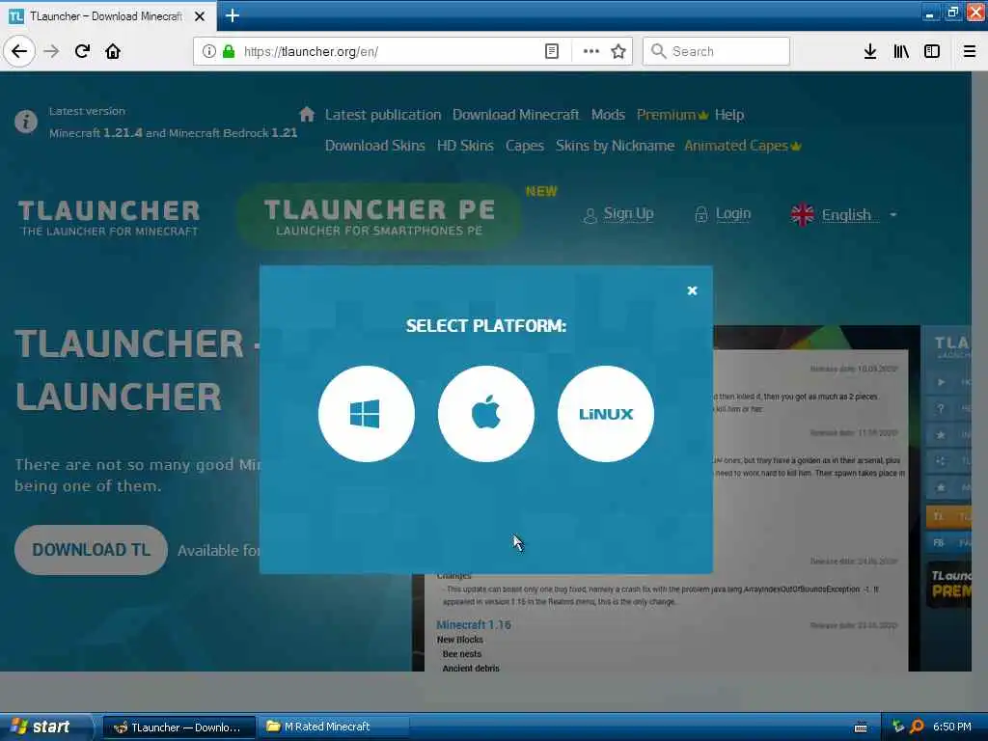Switch to TLauncher taskbar window
The height and width of the screenshot is (741, 988).
(x=178, y=727)
